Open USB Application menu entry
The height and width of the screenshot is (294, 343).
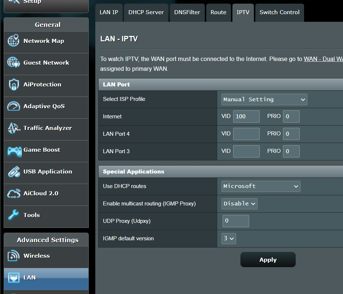tap(46, 173)
